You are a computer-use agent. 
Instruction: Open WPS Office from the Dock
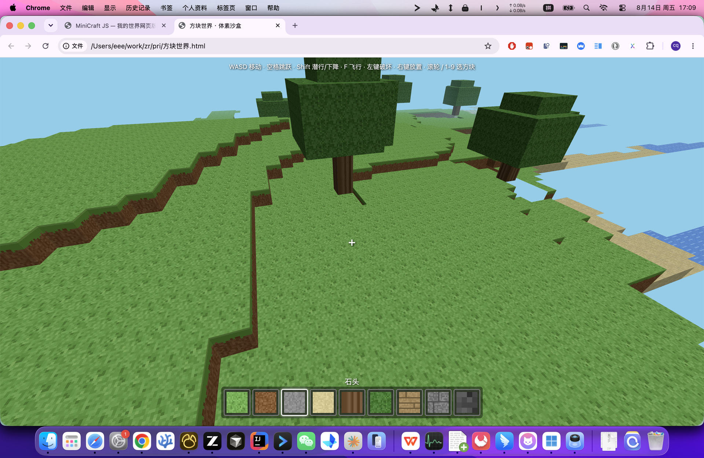[x=410, y=441]
